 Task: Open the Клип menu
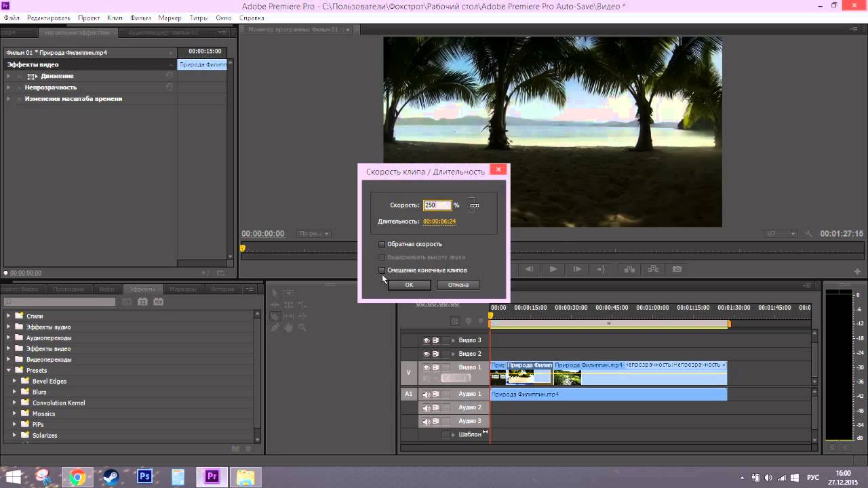tap(115, 18)
